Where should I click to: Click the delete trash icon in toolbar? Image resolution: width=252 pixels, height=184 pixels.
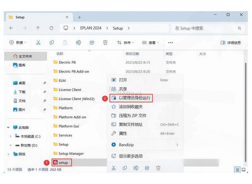tap(105, 43)
